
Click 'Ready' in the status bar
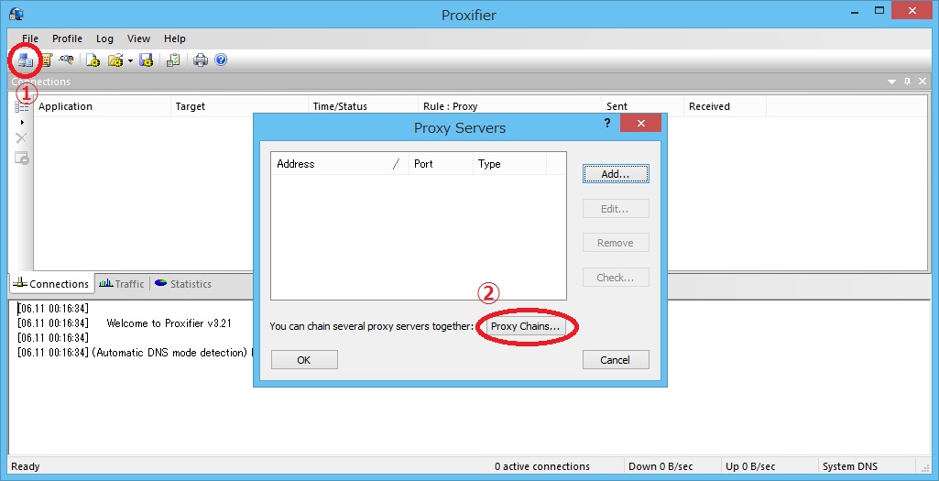pyautogui.click(x=25, y=466)
